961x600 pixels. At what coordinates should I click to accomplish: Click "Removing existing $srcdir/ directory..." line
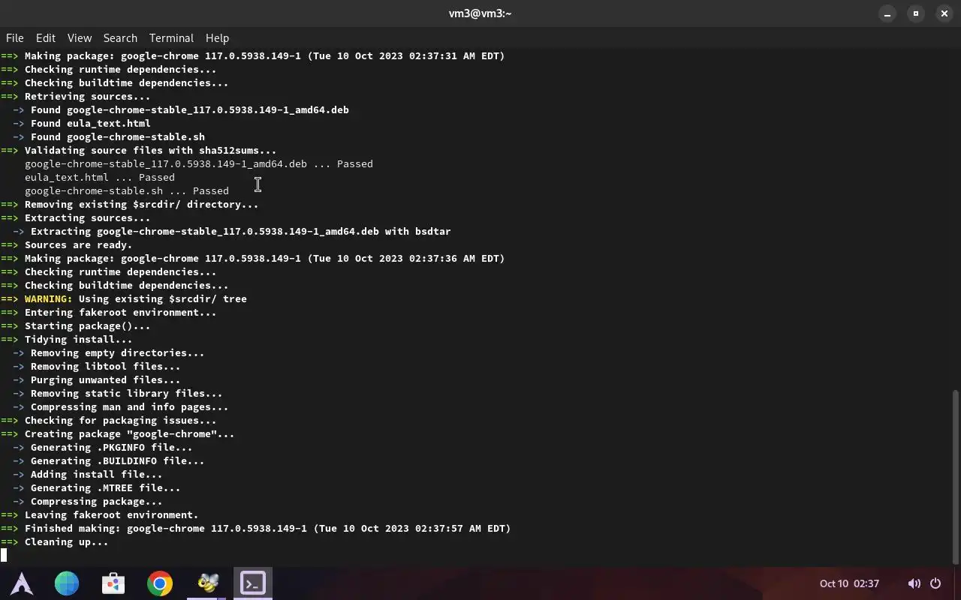pyautogui.click(x=141, y=204)
